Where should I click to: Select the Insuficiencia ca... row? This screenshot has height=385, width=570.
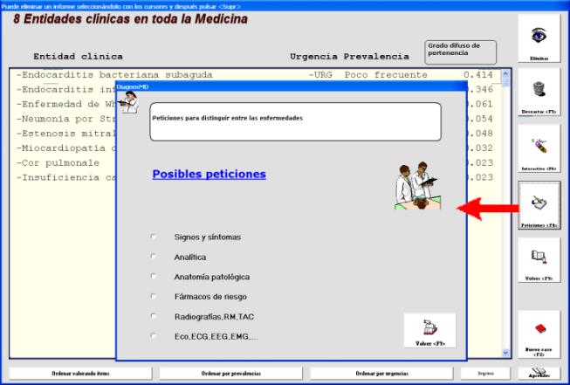click(x=66, y=177)
